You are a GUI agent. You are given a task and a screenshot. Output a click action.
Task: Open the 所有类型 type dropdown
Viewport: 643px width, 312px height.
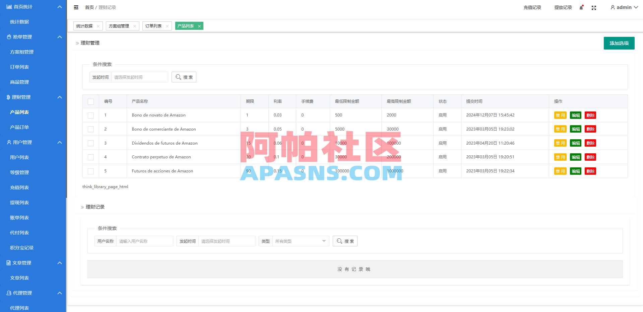(x=300, y=241)
